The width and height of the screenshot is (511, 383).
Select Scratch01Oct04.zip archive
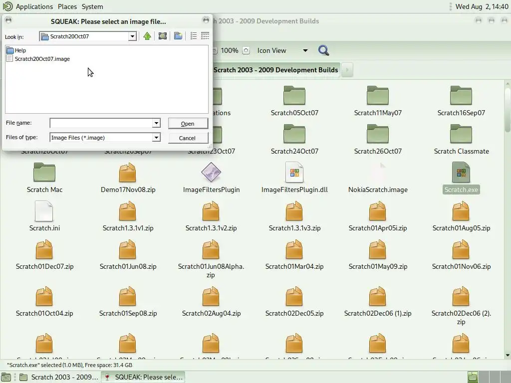pyautogui.click(x=44, y=302)
